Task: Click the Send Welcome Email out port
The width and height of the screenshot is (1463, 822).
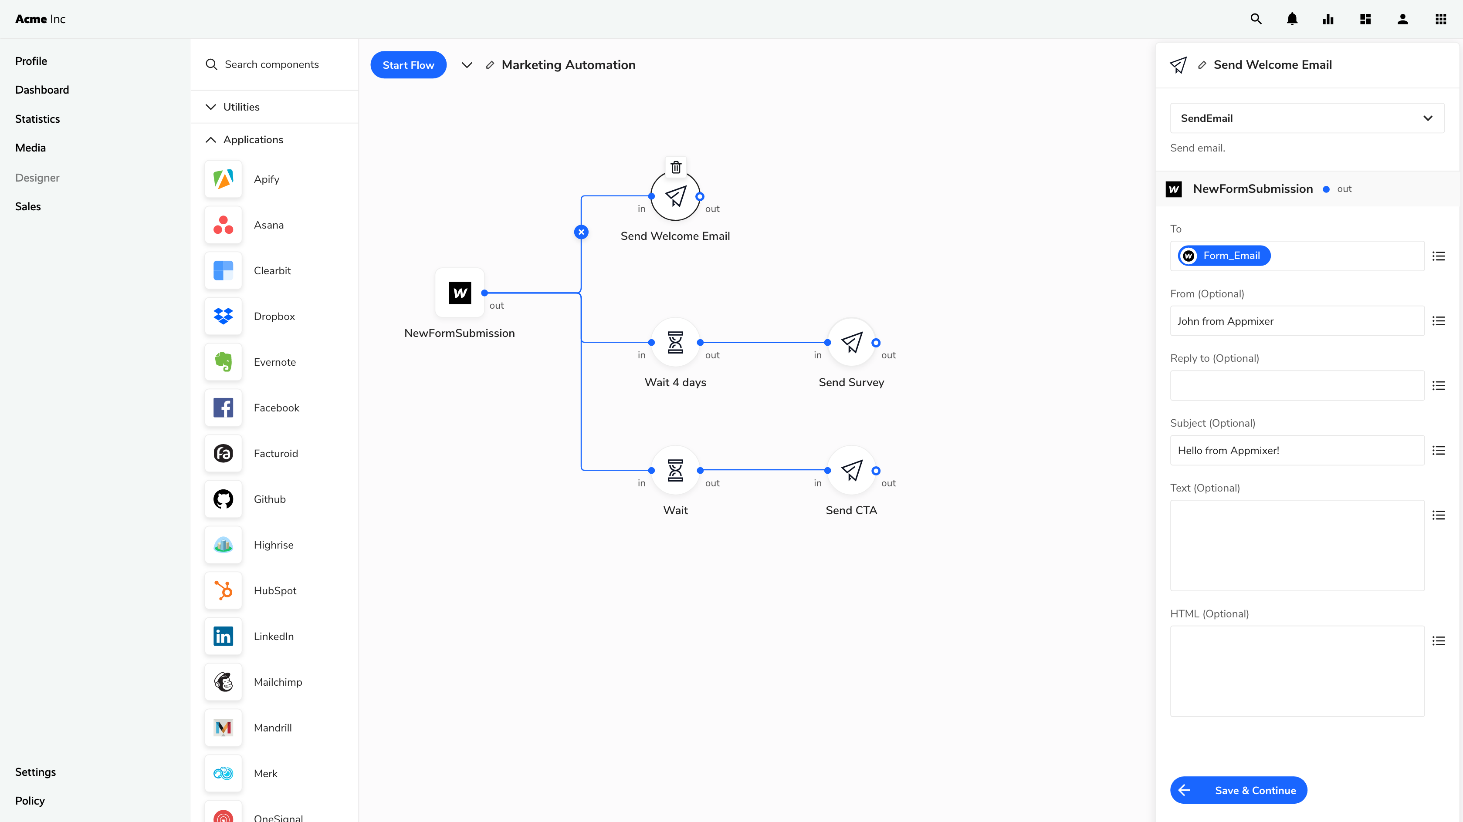Action: pos(700,196)
